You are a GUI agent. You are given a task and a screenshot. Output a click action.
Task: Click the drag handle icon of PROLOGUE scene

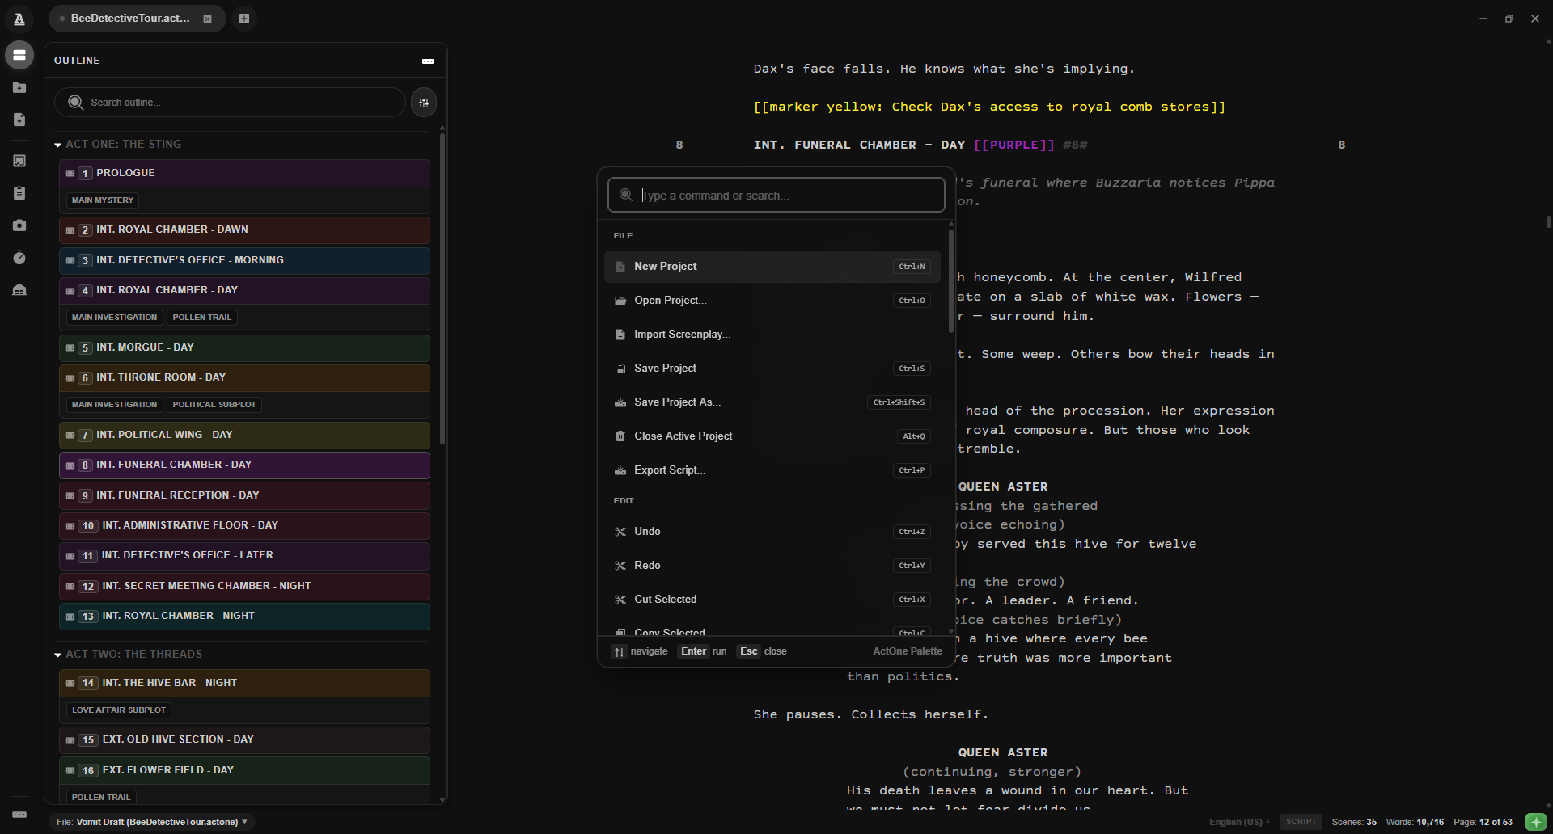[70, 173]
